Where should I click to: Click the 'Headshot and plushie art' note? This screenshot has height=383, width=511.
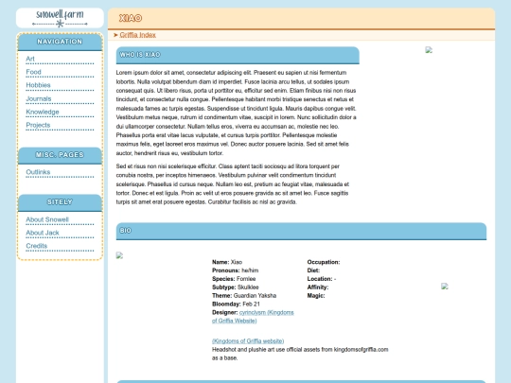[x=300, y=354]
